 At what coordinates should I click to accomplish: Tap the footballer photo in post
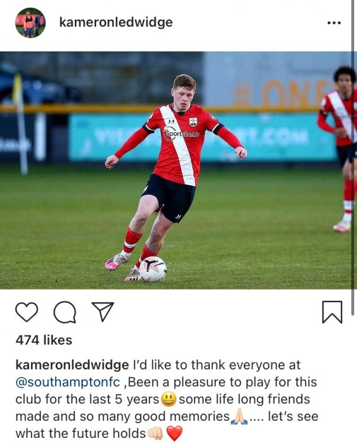[176, 170]
